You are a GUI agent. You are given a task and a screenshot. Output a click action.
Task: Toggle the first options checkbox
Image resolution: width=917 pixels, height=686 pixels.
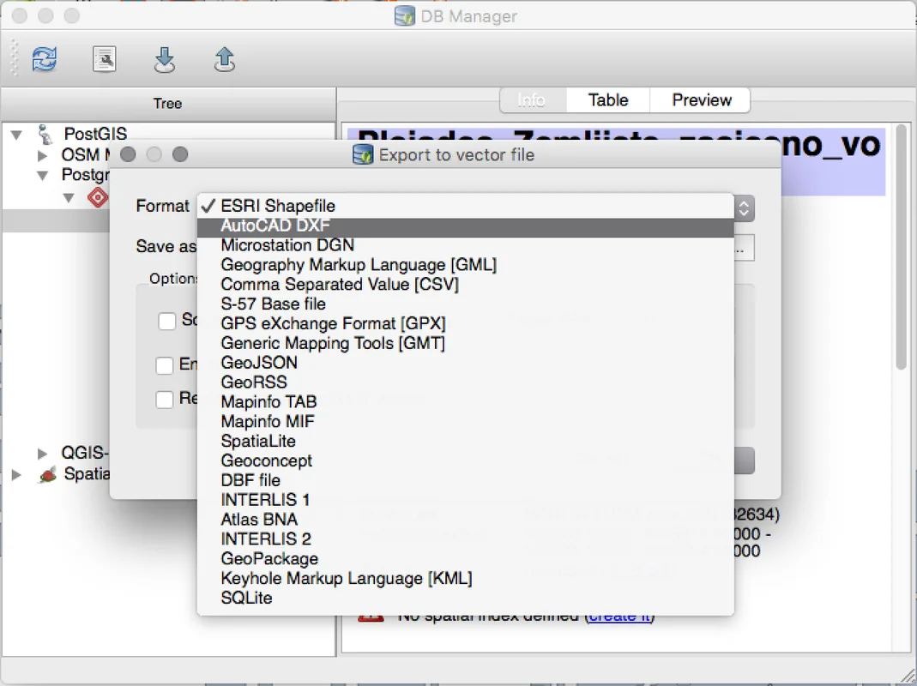point(166,322)
